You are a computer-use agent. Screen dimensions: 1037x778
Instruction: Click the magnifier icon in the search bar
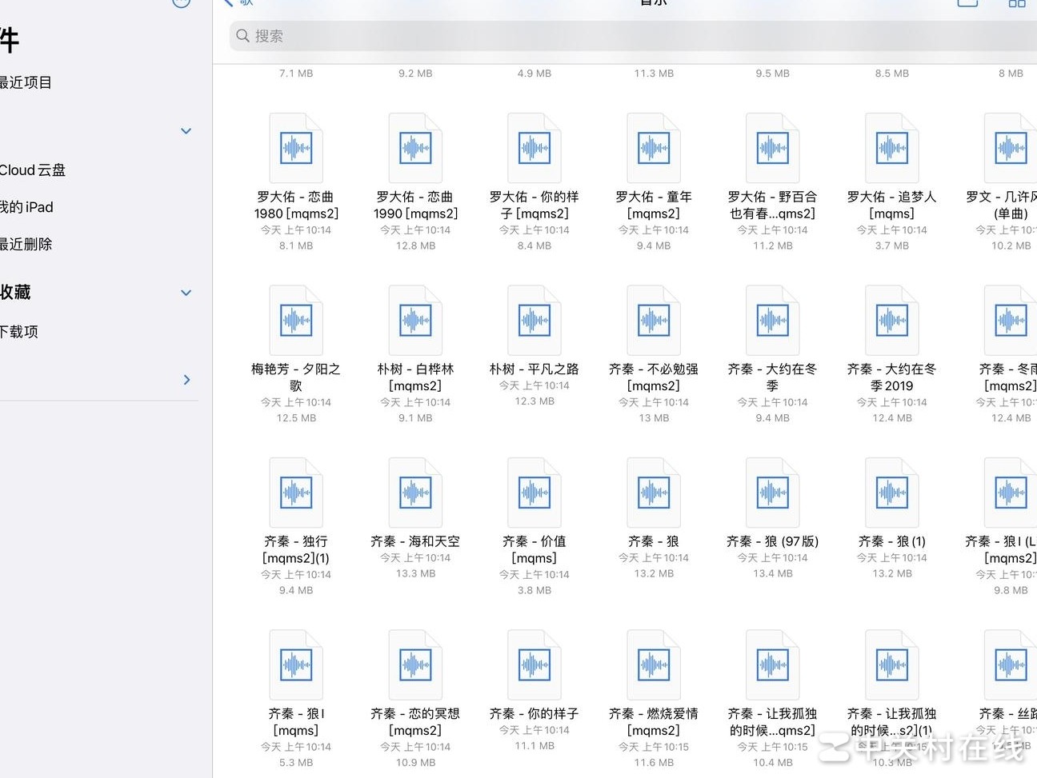coord(242,36)
